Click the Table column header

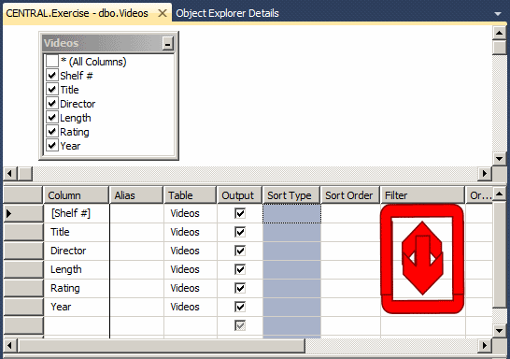[x=190, y=195]
